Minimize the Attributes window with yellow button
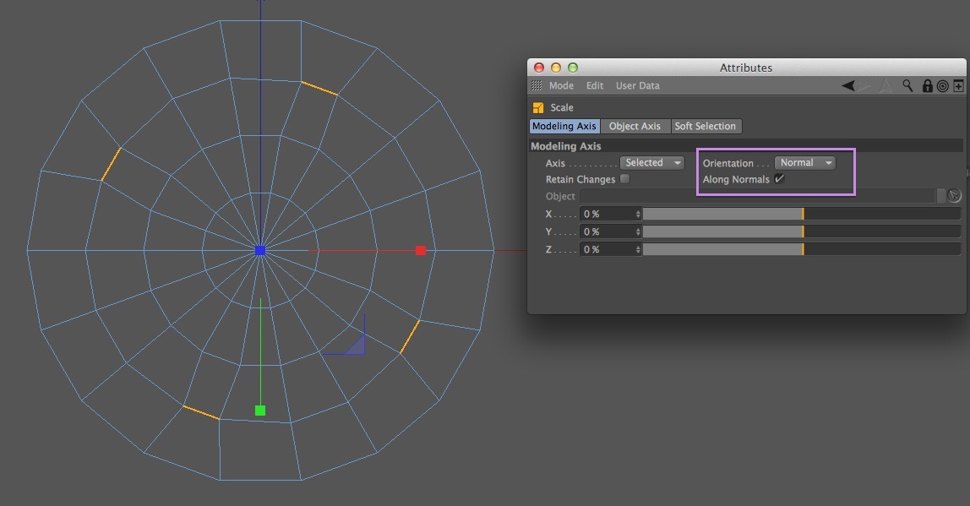This screenshot has width=970, height=506. 555,68
